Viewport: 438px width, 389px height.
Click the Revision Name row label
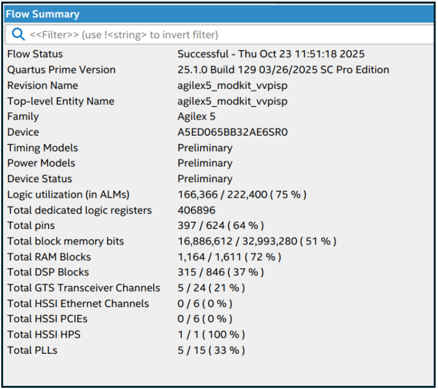click(43, 85)
